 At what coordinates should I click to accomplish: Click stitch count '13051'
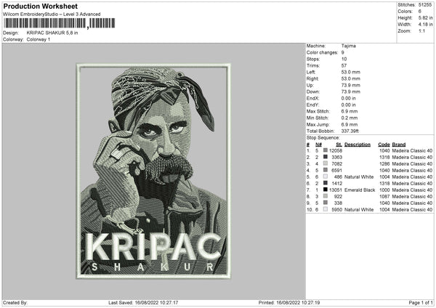pos(335,190)
